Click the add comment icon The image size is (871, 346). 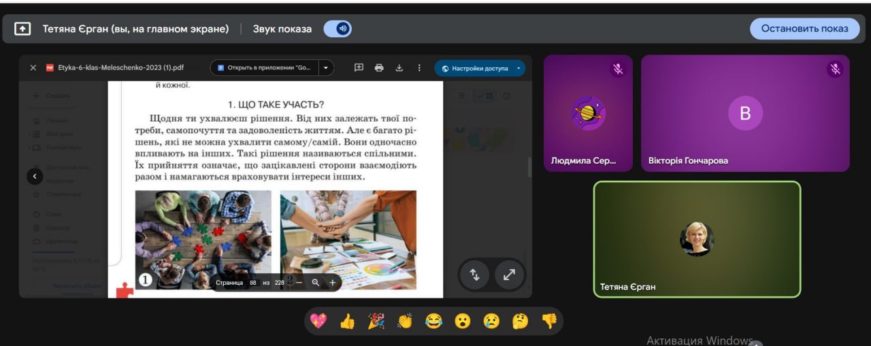tap(359, 68)
